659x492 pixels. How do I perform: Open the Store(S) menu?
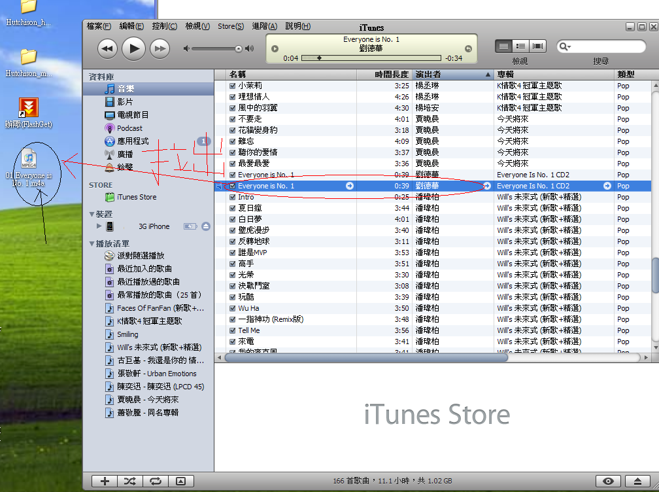[x=230, y=26]
